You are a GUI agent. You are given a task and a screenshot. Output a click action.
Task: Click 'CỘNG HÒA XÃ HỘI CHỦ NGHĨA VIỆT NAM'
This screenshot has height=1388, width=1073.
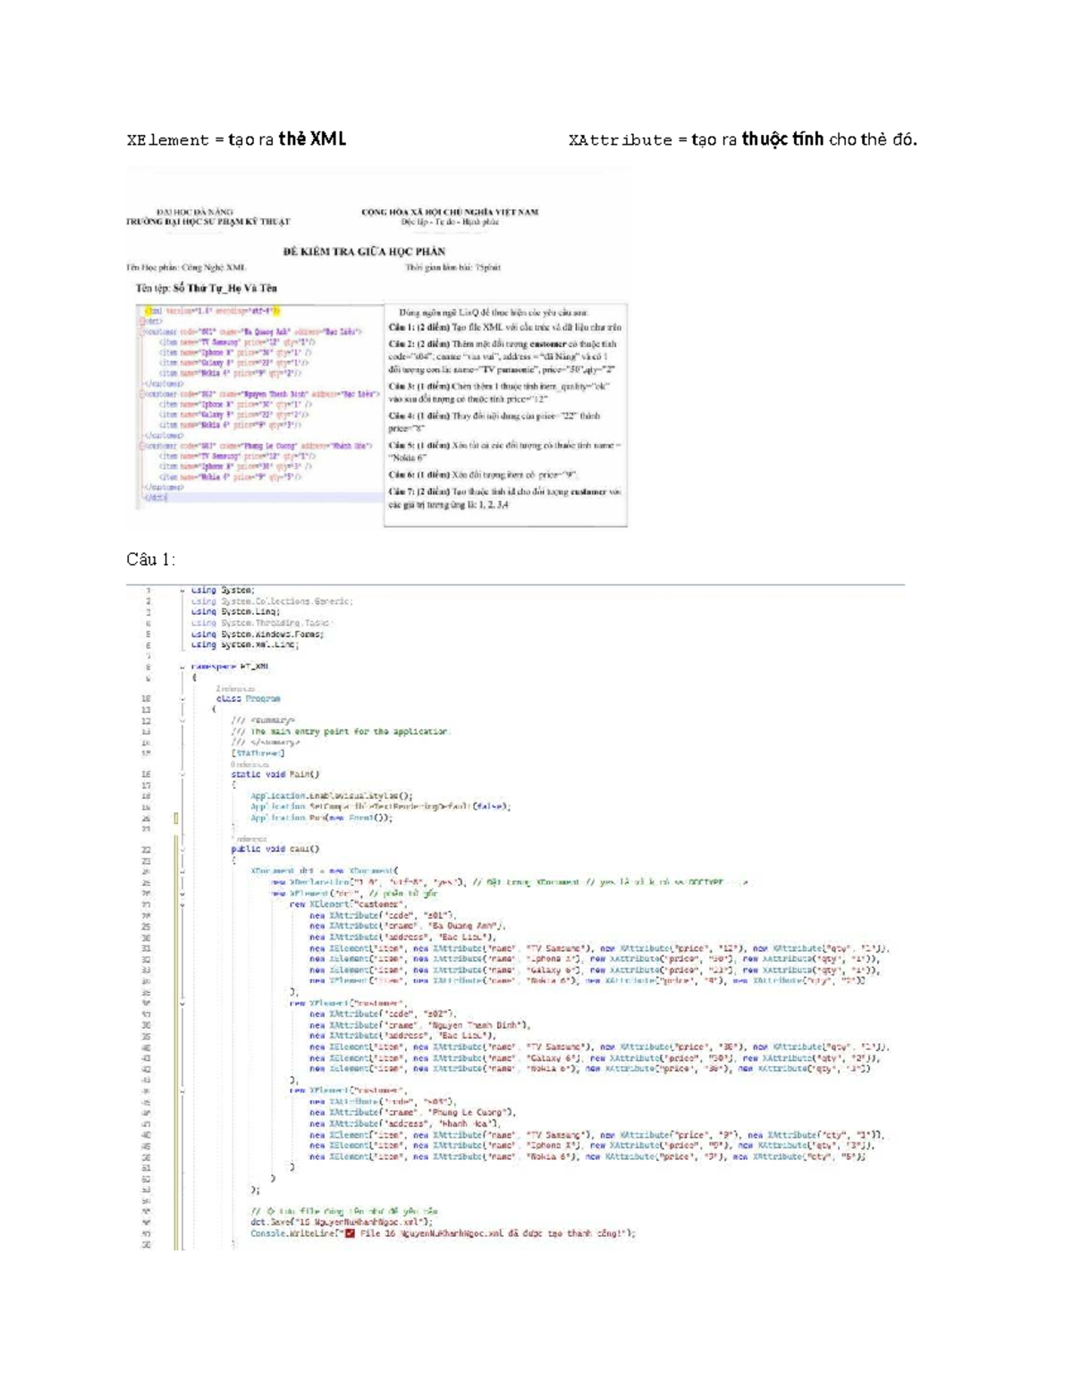(x=450, y=213)
